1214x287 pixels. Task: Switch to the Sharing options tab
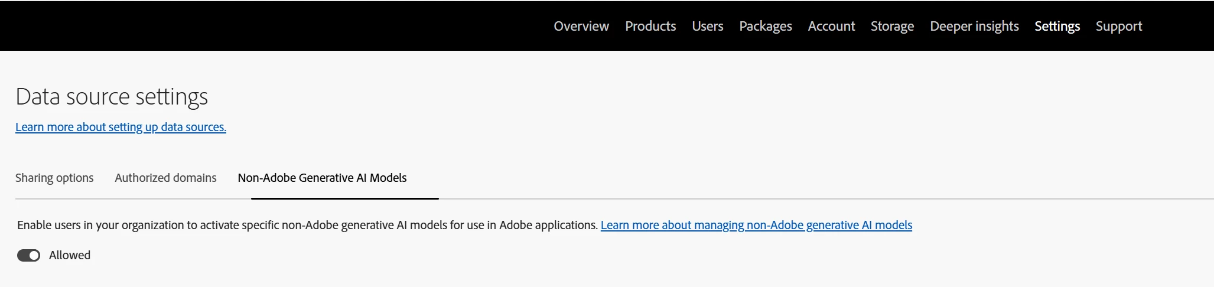coord(54,178)
